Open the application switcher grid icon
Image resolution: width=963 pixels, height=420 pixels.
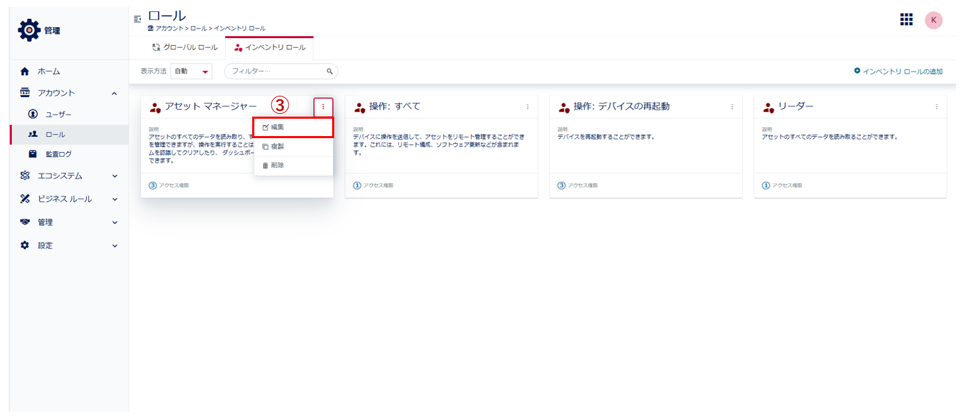pos(906,19)
